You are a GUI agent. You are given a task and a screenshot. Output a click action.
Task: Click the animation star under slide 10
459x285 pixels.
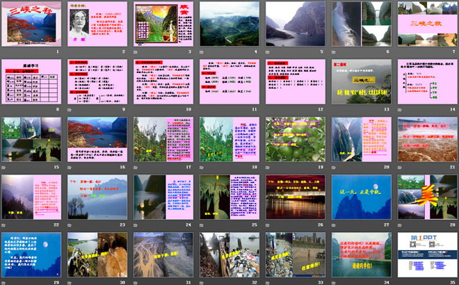coord(136,110)
